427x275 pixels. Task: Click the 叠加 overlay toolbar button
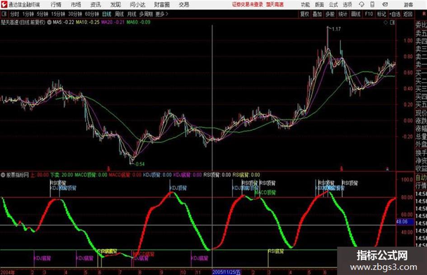click(317, 14)
